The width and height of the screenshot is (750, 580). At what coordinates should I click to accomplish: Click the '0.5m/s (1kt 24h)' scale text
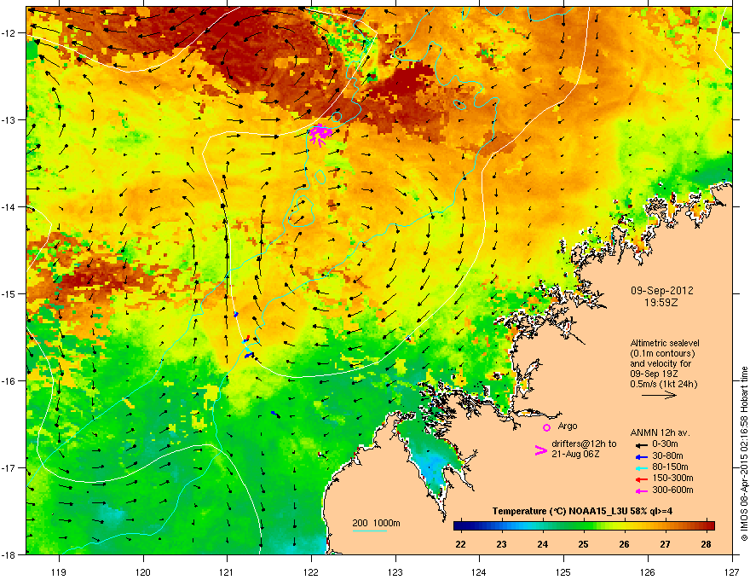click(x=663, y=384)
